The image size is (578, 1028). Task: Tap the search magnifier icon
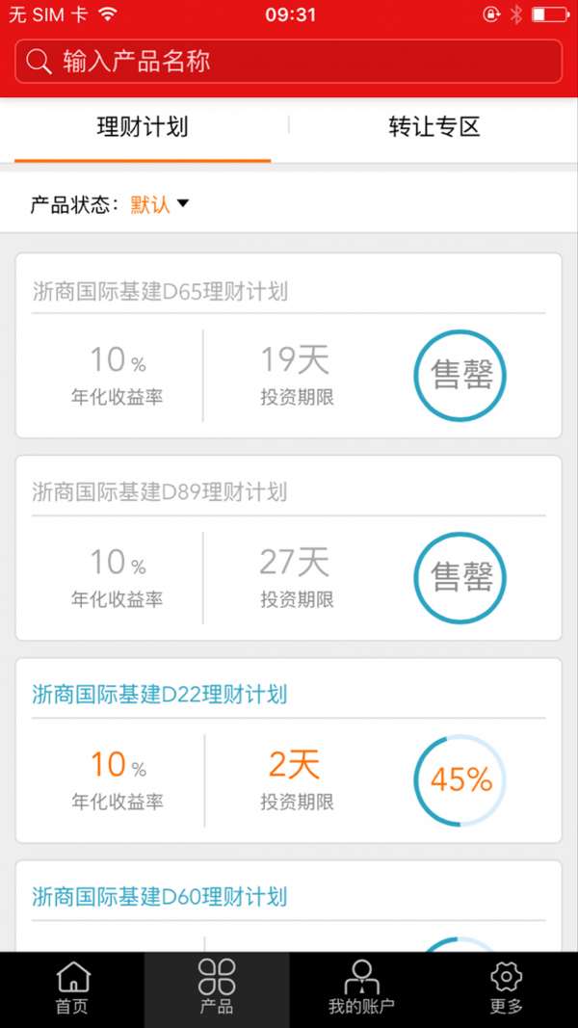39,62
